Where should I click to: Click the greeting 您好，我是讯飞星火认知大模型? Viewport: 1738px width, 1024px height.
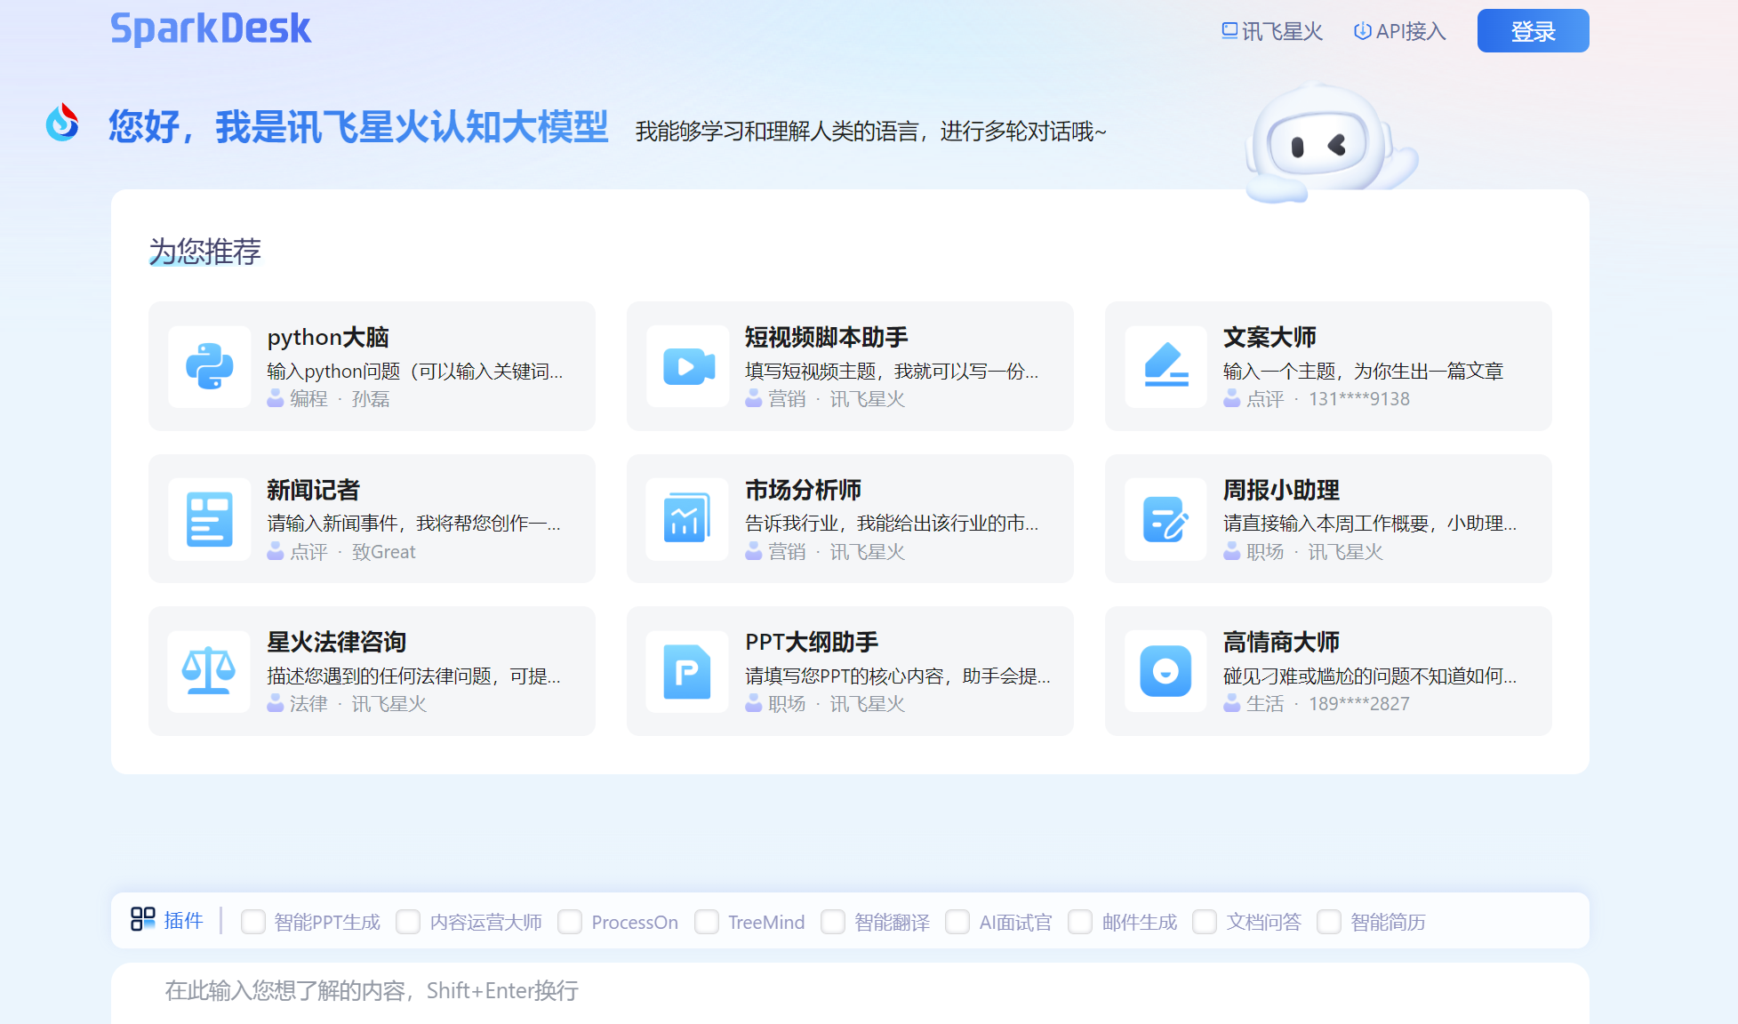pyautogui.click(x=358, y=126)
